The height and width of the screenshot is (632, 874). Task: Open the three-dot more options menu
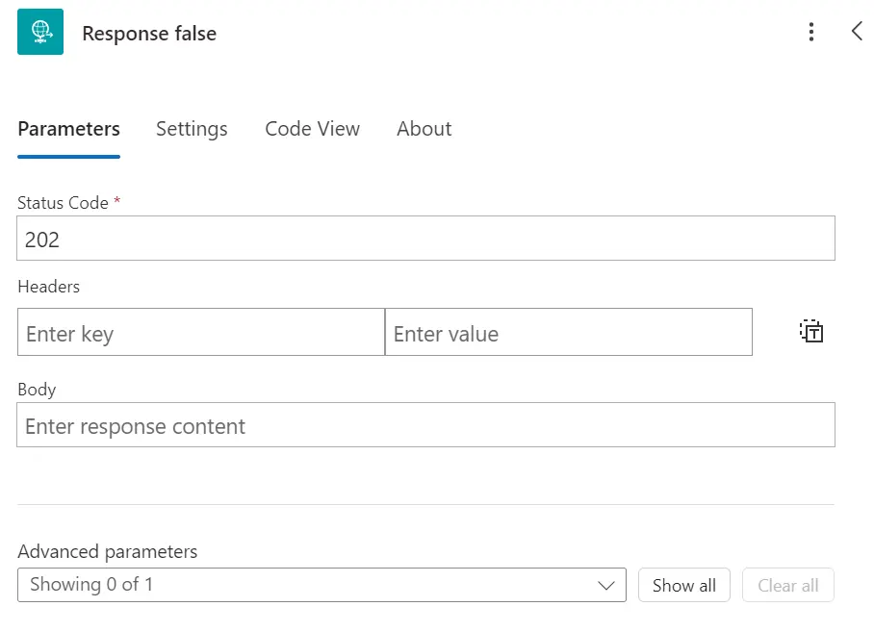click(811, 32)
